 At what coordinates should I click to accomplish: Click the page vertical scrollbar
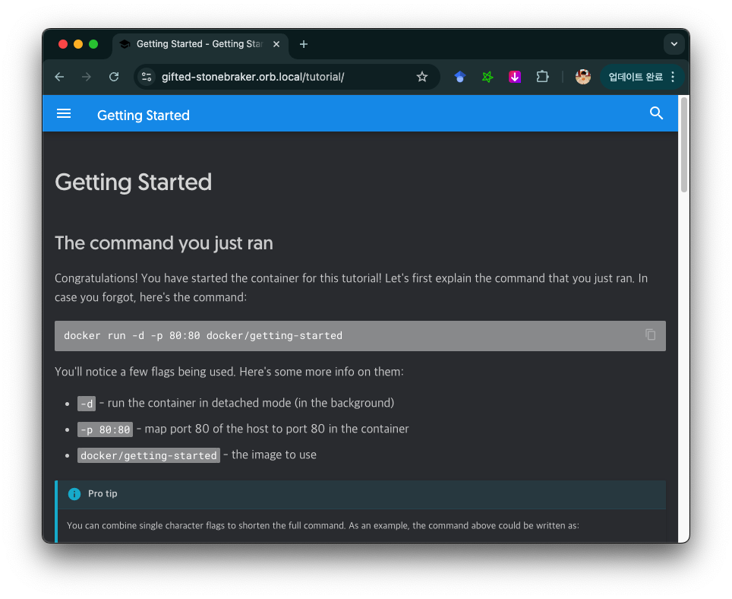pos(684,145)
